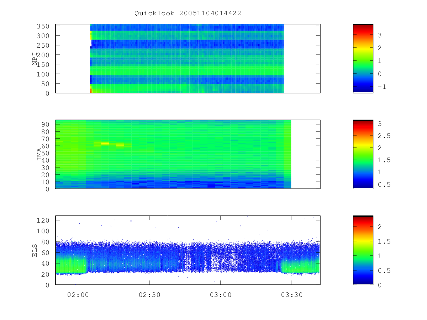The height and width of the screenshot is (320, 427).
Task: Click inside the NPI spectrogram panel
Action: (188, 58)
